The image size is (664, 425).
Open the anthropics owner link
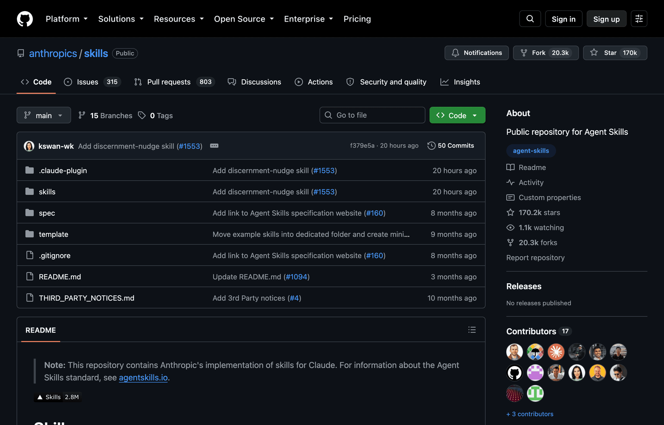(53, 53)
